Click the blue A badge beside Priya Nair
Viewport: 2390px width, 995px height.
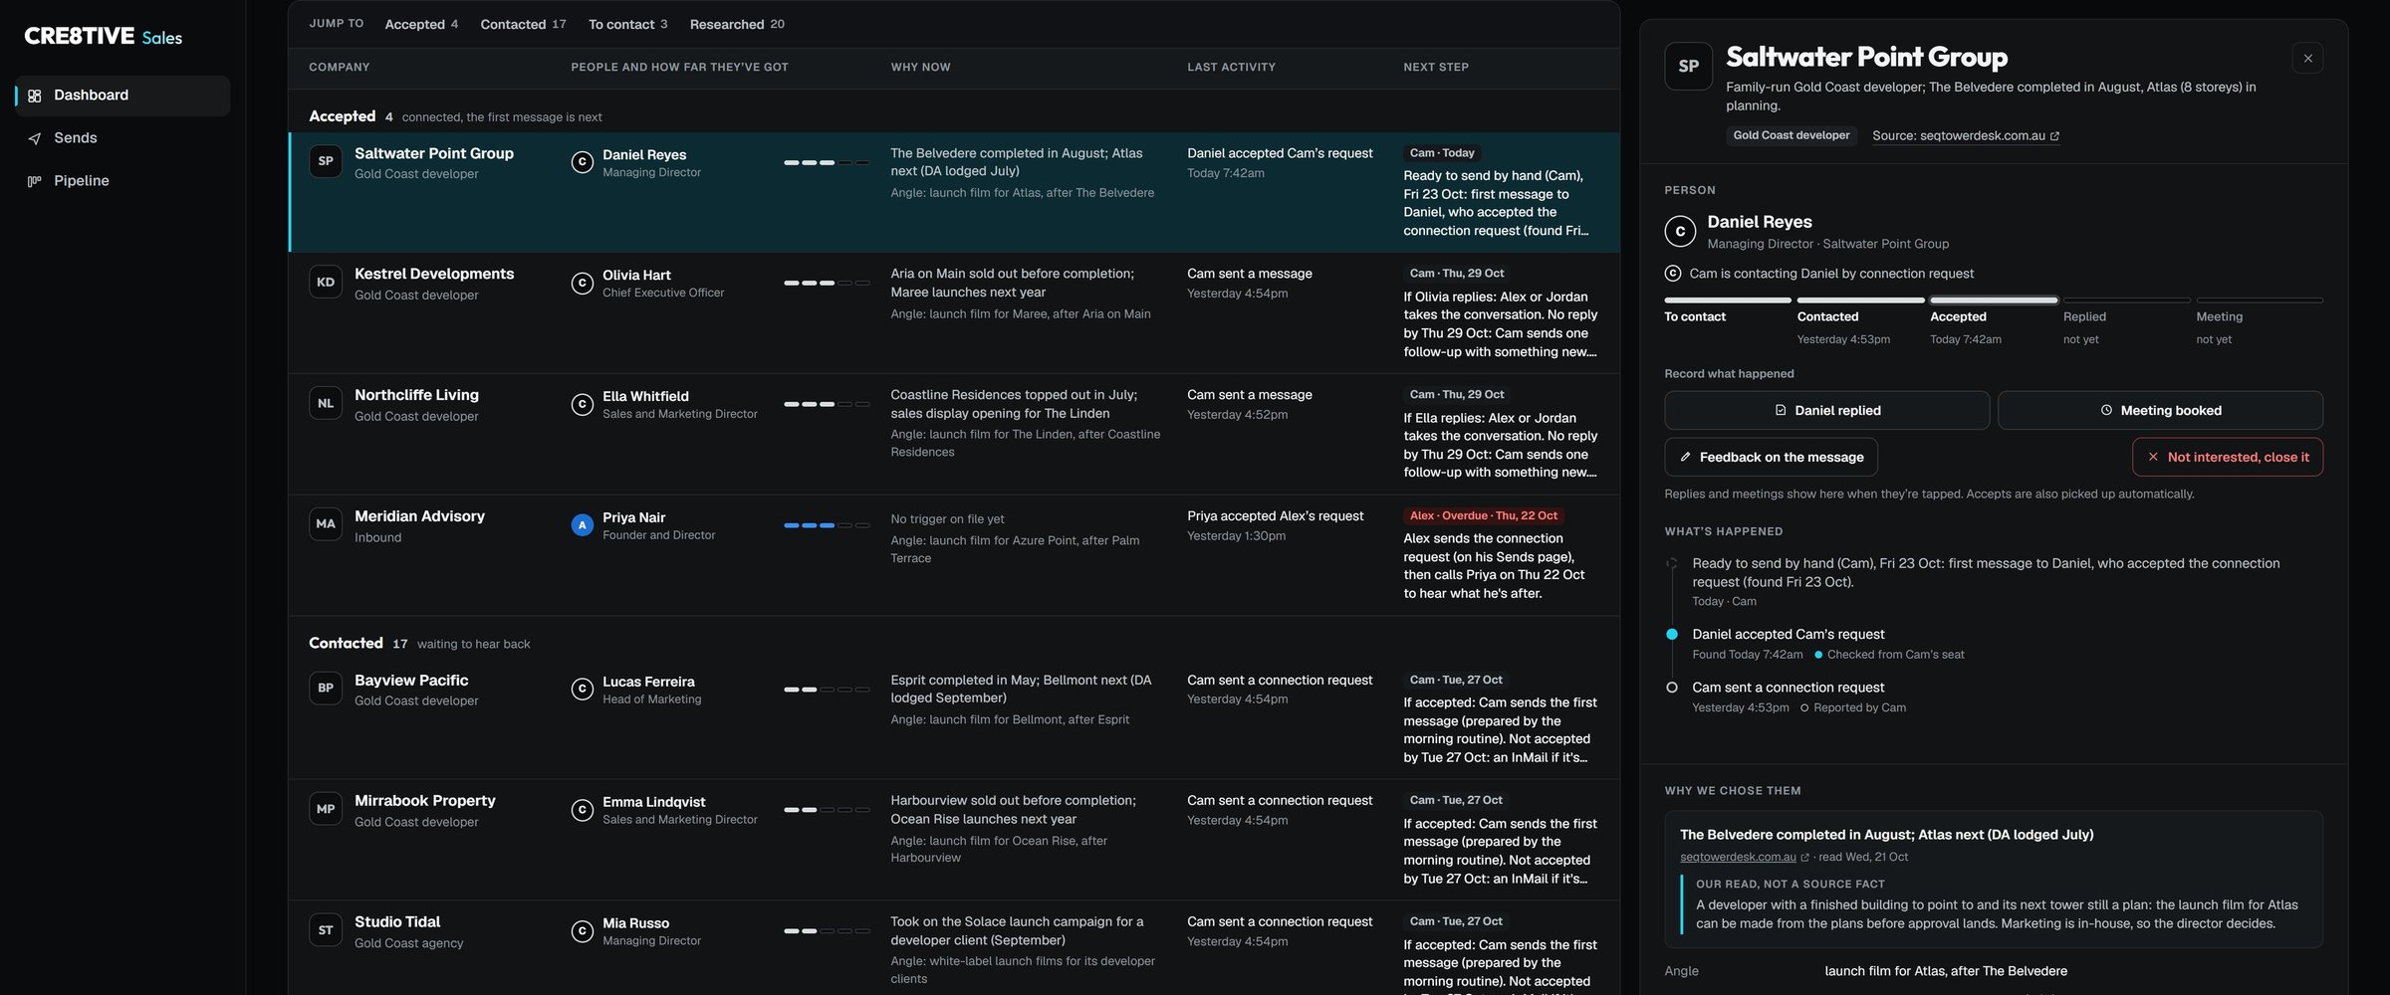pyautogui.click(x=583, y=525)
